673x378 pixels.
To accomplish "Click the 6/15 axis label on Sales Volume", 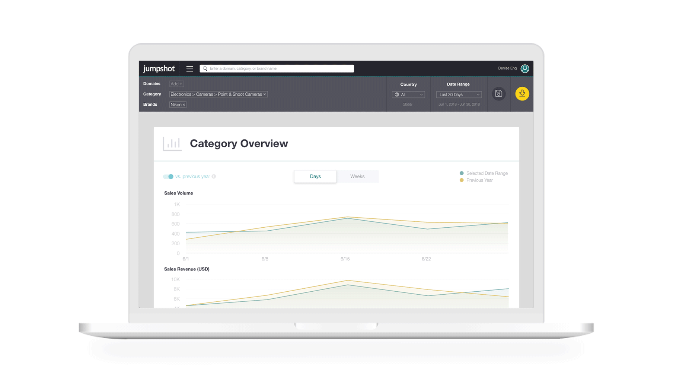I will (345, 259).
